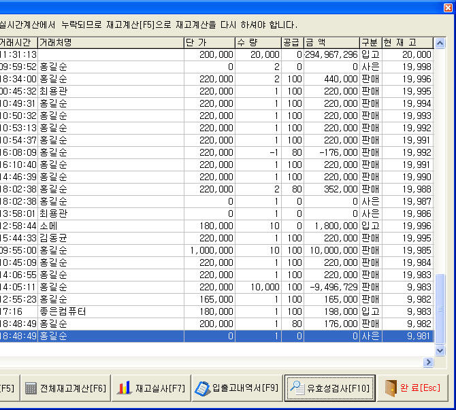This screenshot has width=456, height=410.
Task: Select 최용관 in the 13:58:01 row
Action: tap(53, 213)
